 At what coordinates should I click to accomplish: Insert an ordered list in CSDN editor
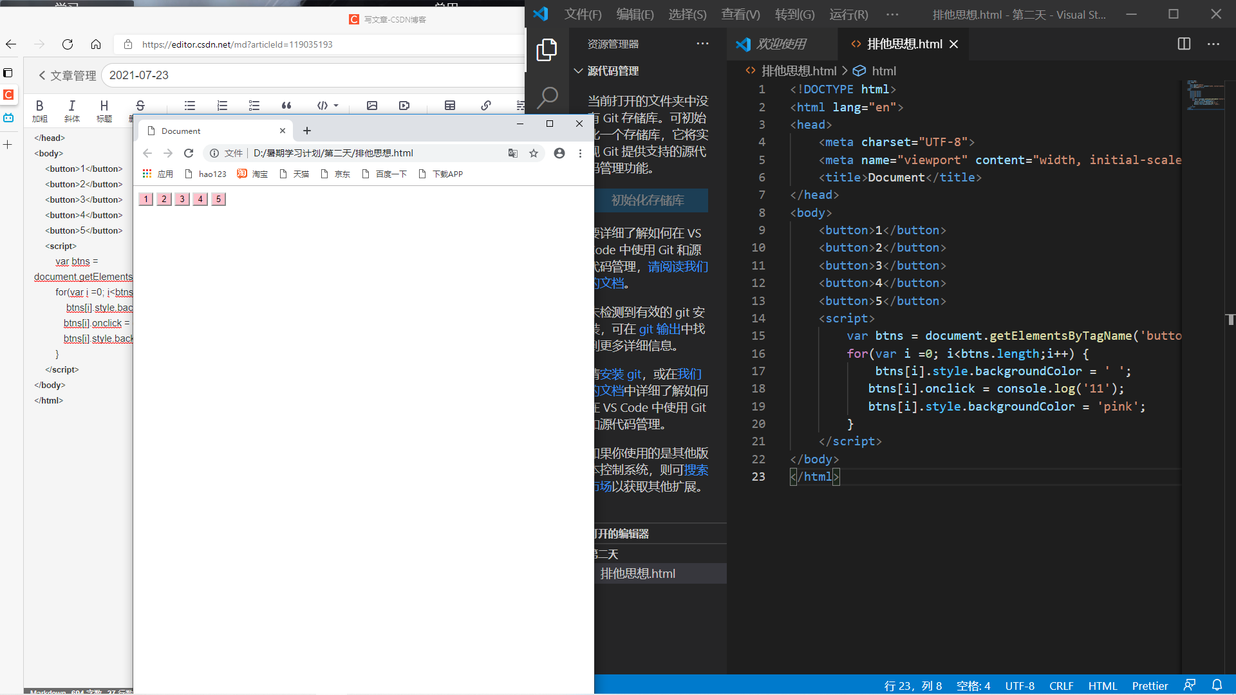point(222,106)
